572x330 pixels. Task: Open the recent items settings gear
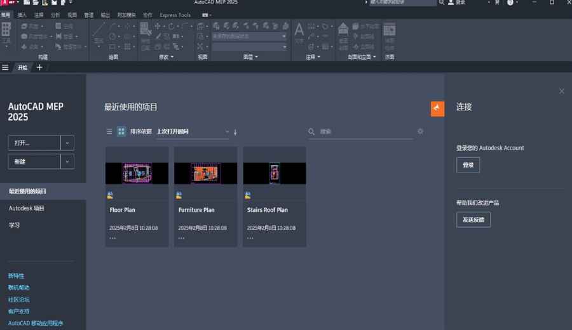420,131
